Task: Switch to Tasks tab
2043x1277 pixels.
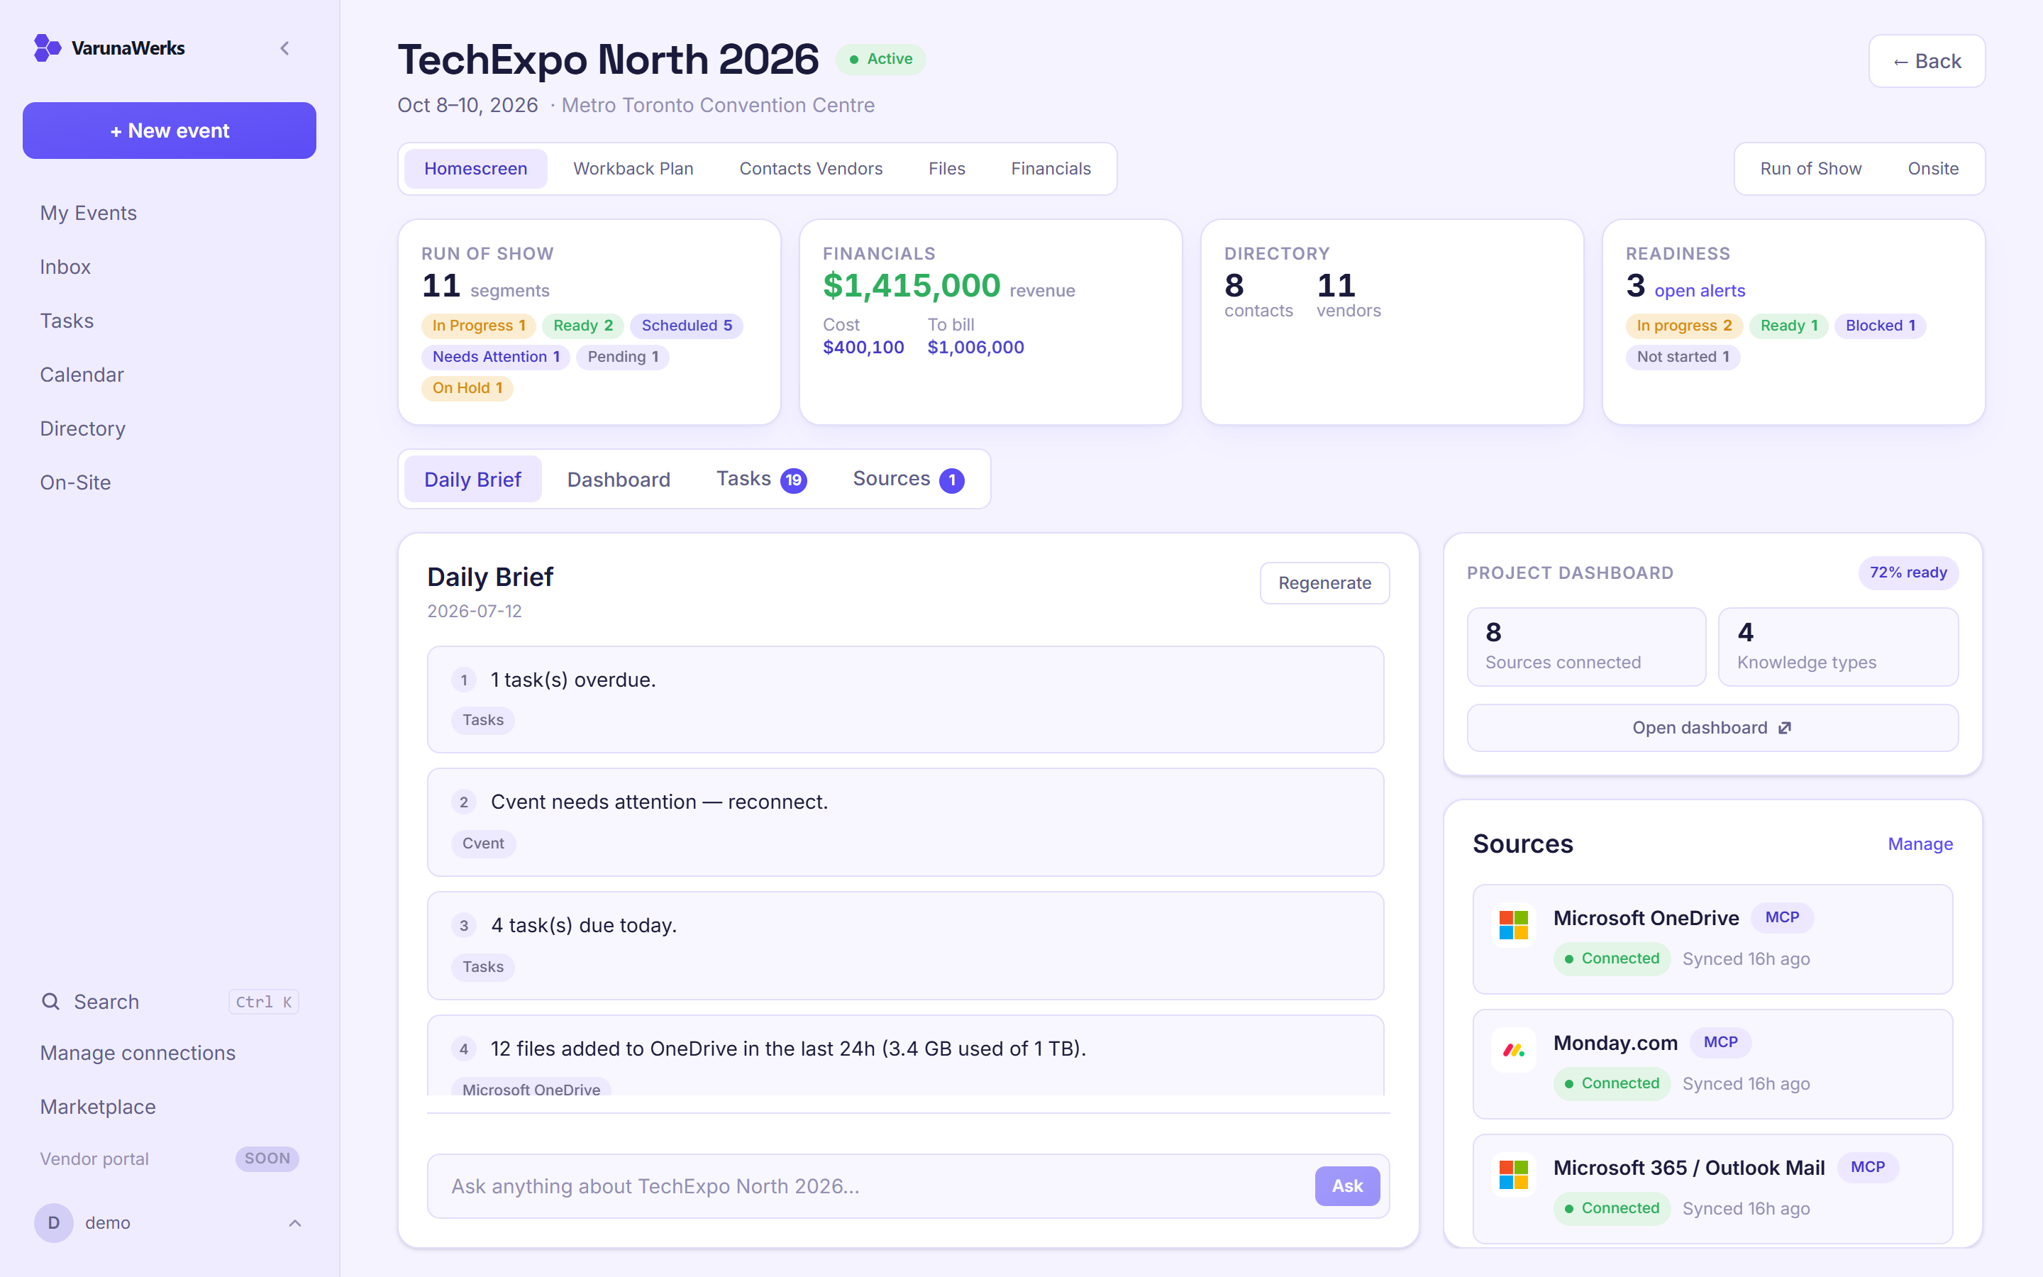Action: click(760, 479)
